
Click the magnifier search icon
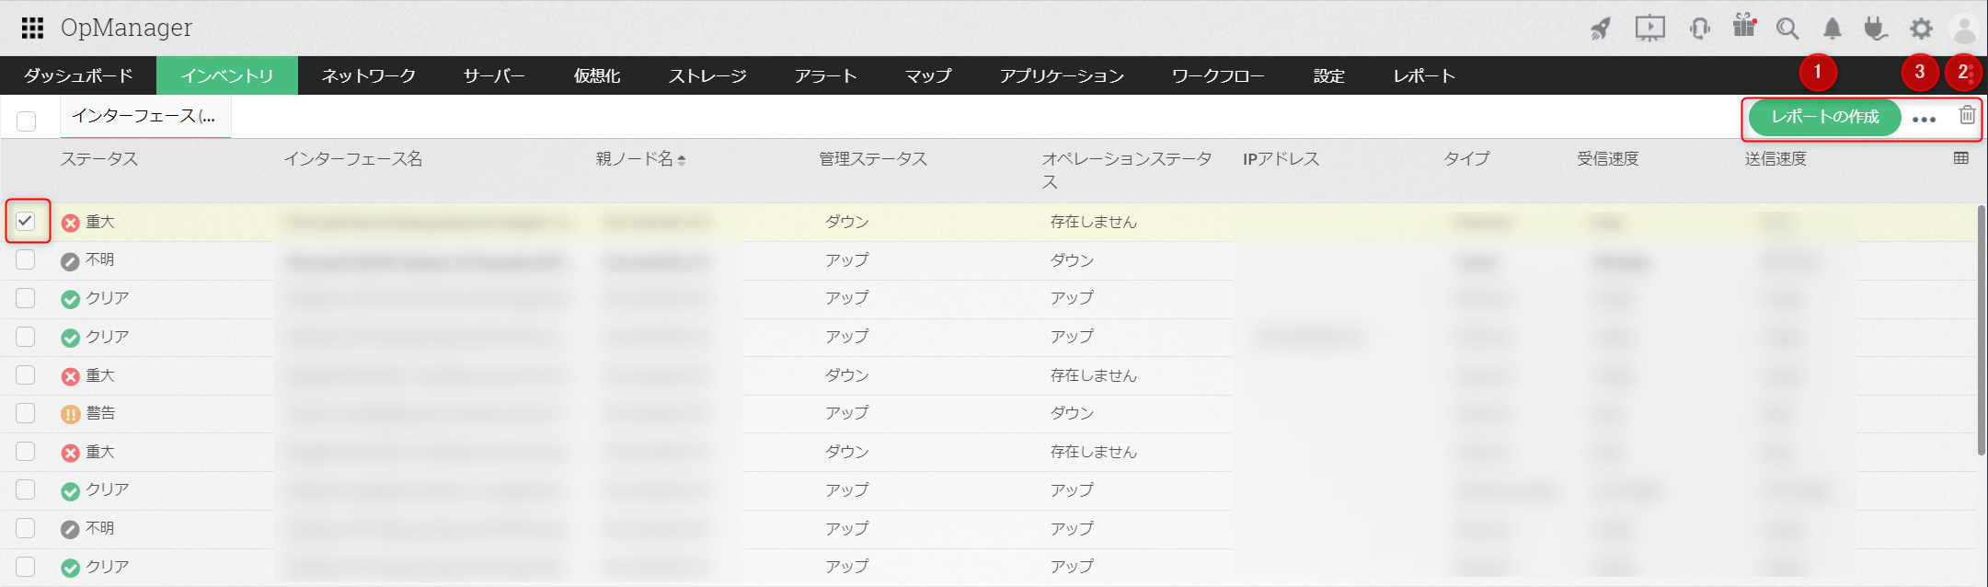click(1787, 29)
